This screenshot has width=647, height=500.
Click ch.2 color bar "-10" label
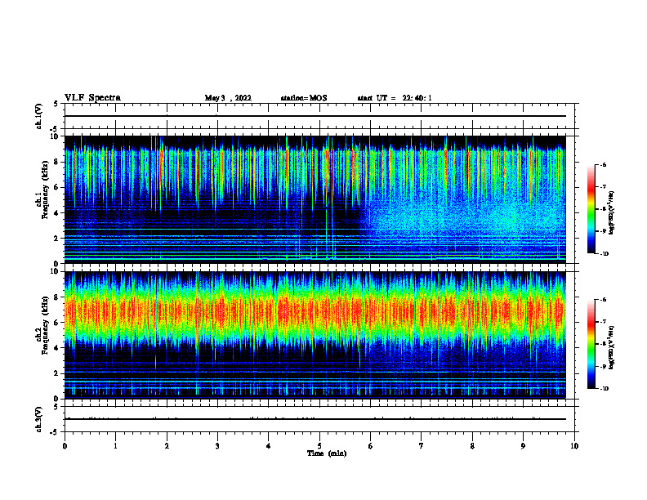[604, 388]
